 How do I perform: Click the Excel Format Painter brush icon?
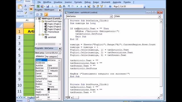(26, 13)
